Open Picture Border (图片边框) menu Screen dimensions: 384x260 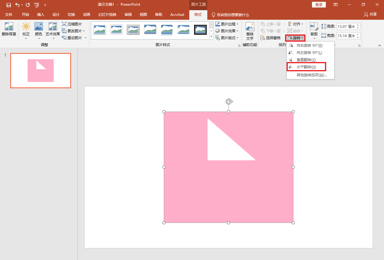coord(227,24)
